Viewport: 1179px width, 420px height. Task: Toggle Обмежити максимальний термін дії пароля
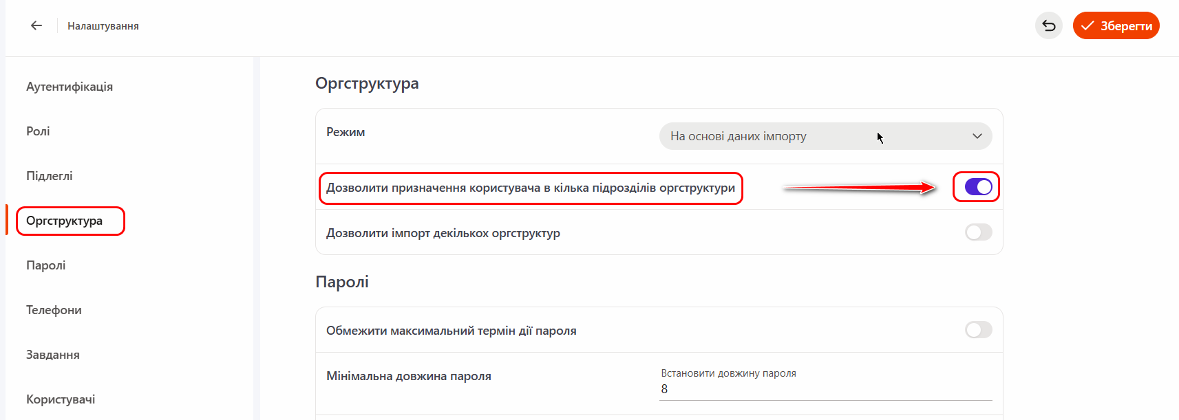977,330
